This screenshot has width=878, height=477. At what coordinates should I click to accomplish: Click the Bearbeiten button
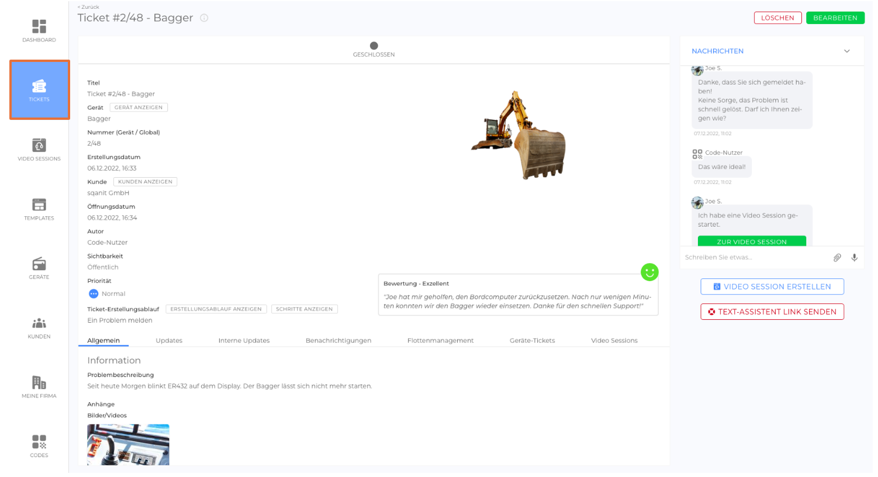pos(835,18)
